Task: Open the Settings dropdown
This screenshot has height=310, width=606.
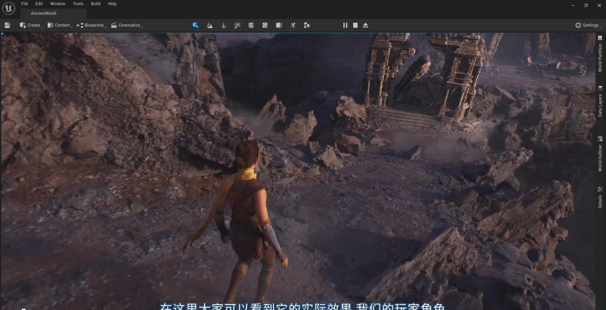Action: click(x=588, y=25)
